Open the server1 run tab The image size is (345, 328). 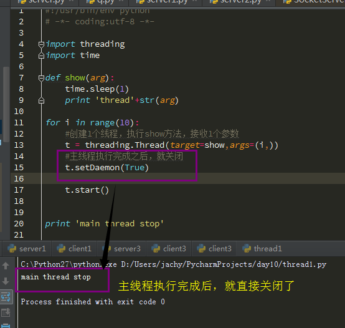27,249
